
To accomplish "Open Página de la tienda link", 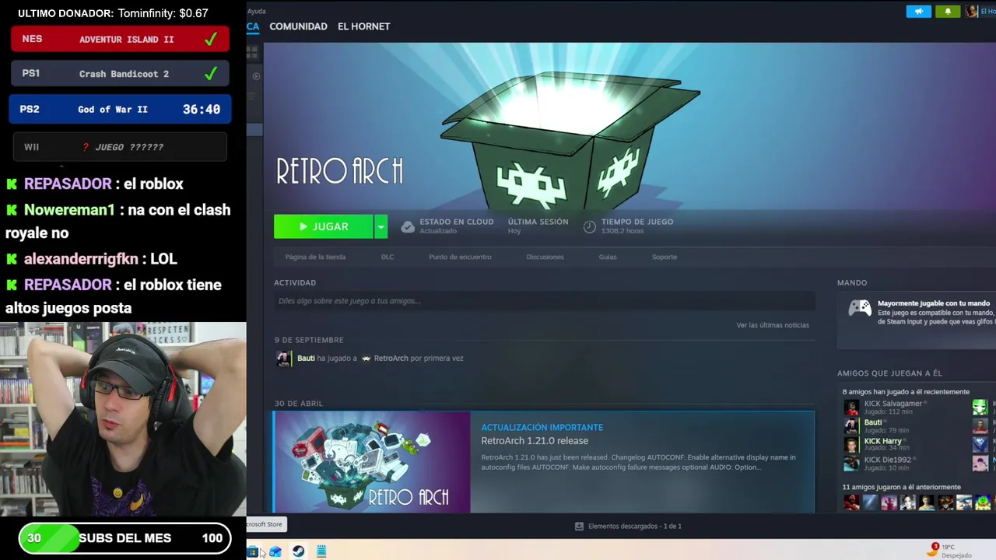I will pyautogui.click(x=315, y=257).
